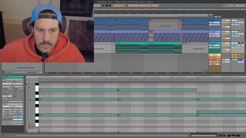Viewport: 246px width, 138px height.
Task: Click the punch-out pencil icon beside Loop switch
Action: tap(146, 5)
